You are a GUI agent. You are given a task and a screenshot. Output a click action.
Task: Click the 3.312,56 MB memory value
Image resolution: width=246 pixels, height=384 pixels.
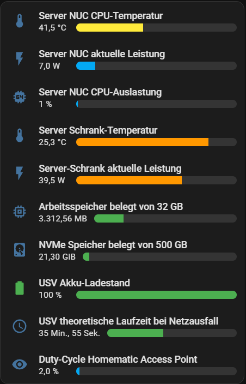(63, 219)
